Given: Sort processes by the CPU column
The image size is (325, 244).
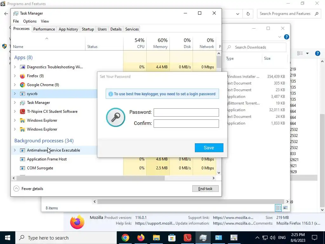Looking at the screenshot, I should click(x=135, y=43).
